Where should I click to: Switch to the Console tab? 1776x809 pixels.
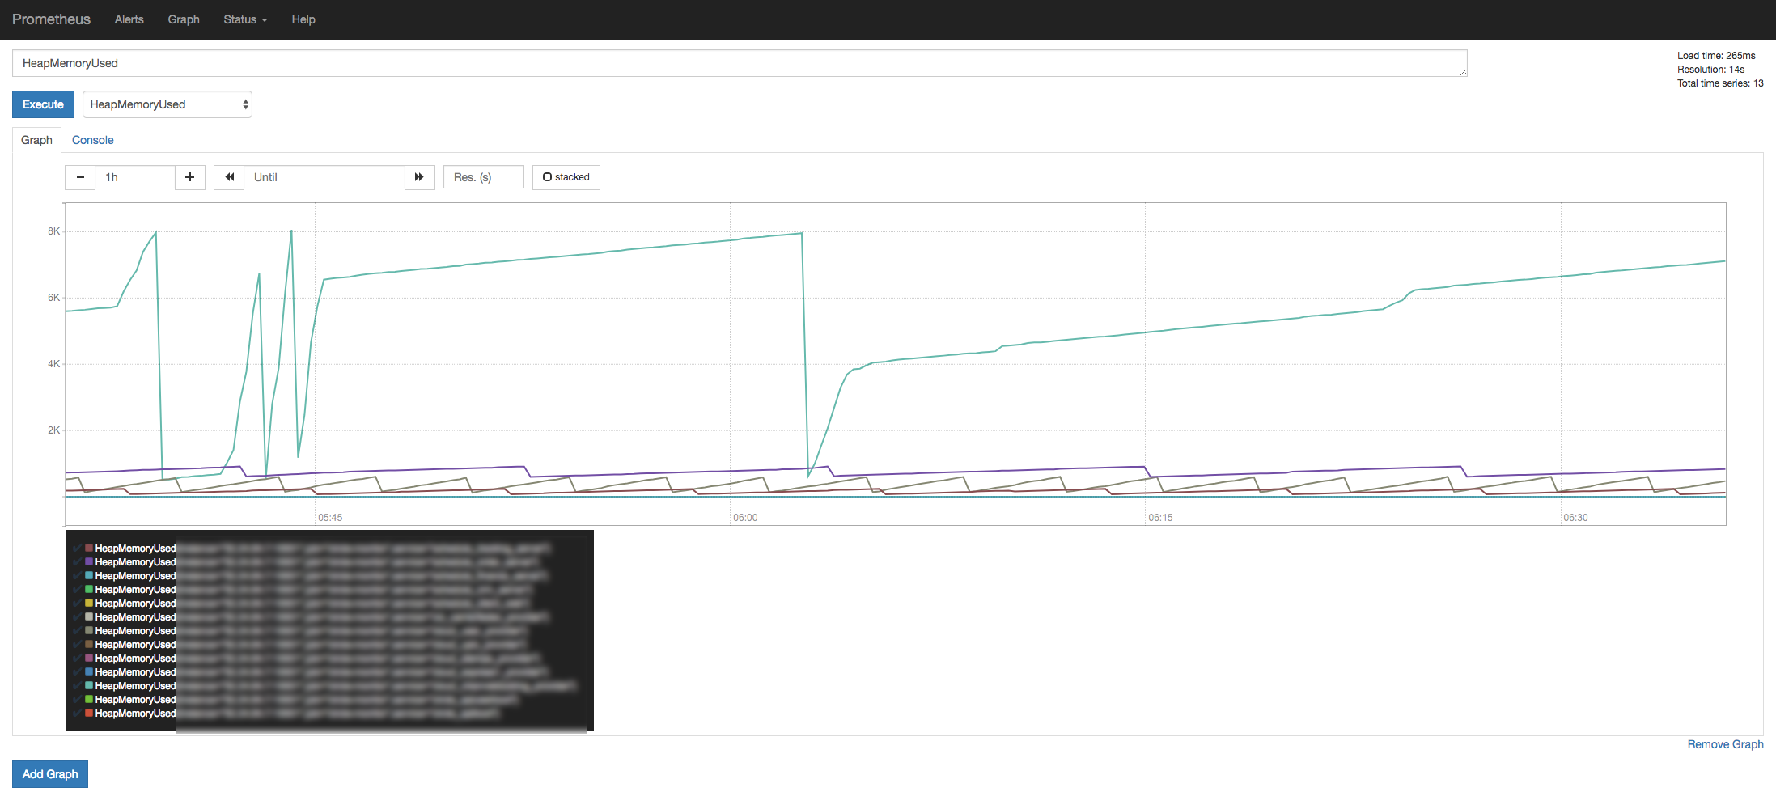pos(93,140)
